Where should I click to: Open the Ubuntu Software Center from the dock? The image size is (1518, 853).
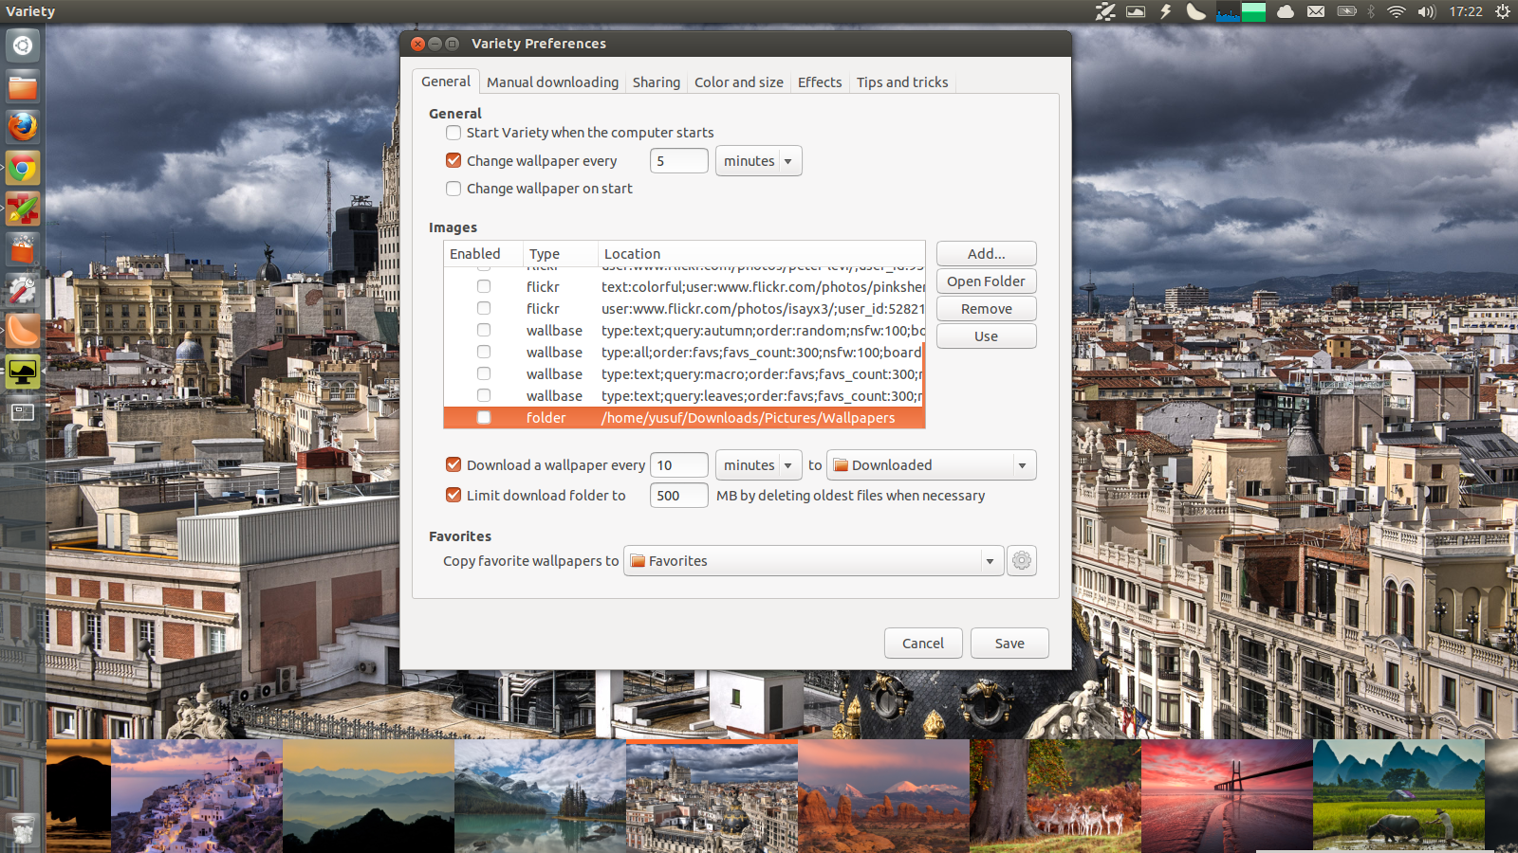(x=22, y=249)
